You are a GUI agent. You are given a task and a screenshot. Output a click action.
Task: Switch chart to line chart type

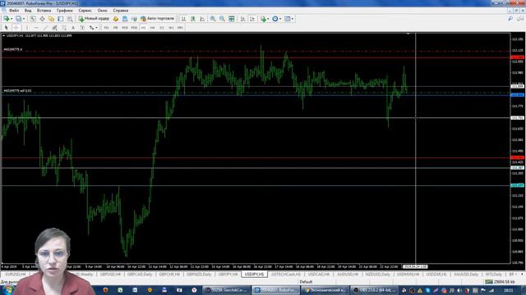202,19
